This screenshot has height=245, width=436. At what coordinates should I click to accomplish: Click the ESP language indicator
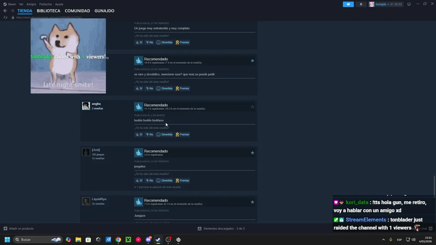(x=399, y=240)
